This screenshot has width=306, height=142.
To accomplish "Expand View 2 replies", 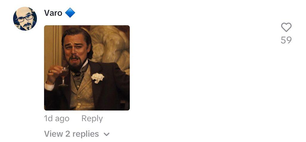I will point(77,134).
